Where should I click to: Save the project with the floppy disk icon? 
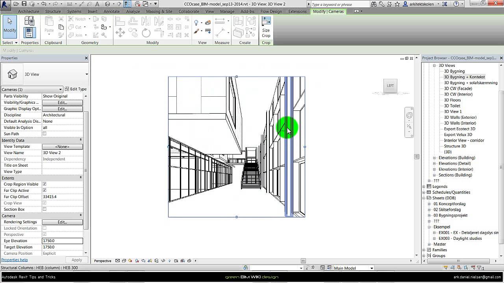pos(24,4)
